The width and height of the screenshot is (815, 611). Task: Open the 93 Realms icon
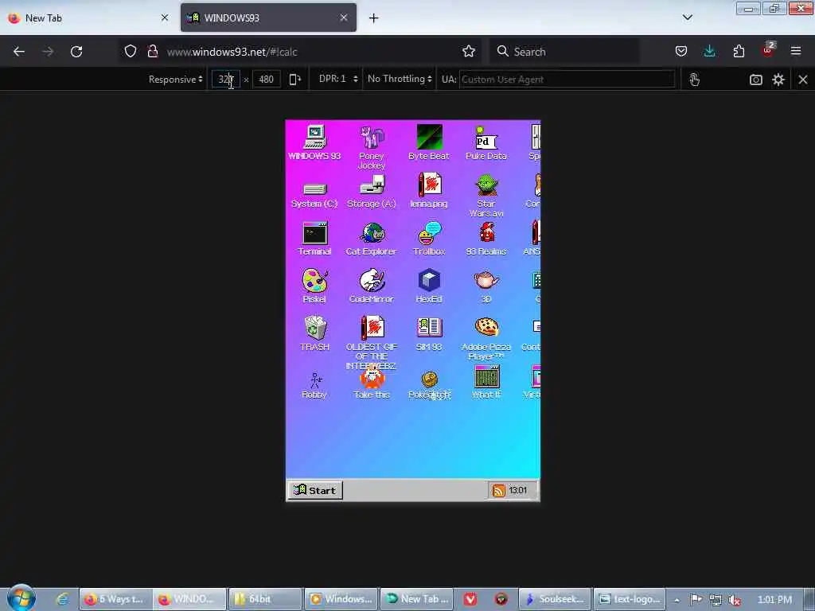(486, 239)
